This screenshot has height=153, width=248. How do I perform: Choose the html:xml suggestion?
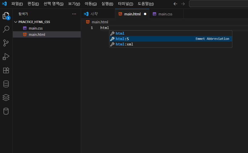[124, 44]
